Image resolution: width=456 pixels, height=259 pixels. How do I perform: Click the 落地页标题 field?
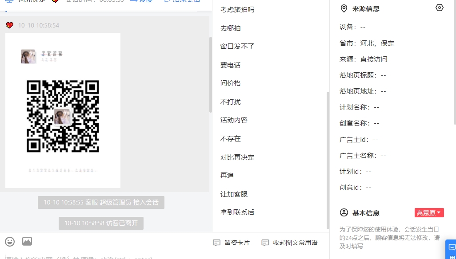pos(363,75)
